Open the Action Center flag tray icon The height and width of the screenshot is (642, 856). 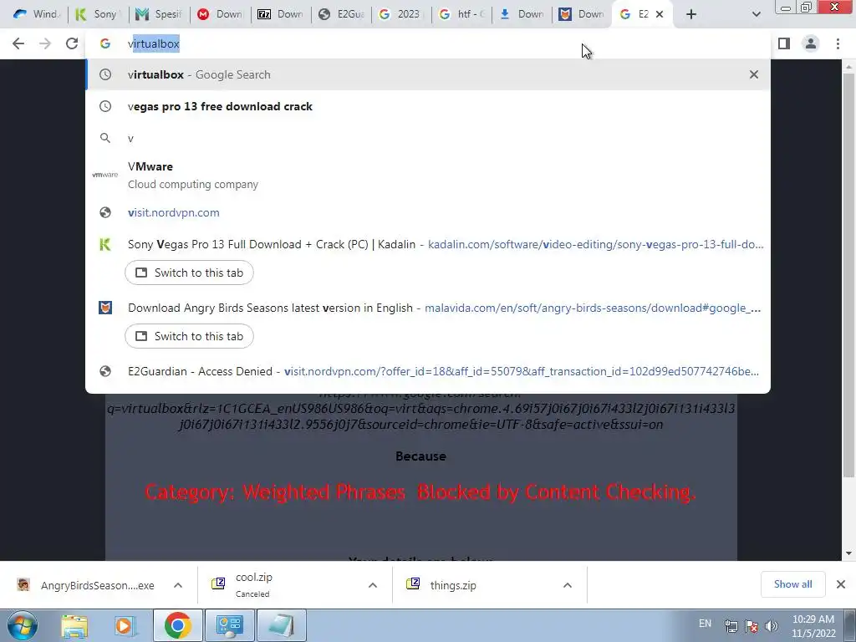[x=752, y=626]
